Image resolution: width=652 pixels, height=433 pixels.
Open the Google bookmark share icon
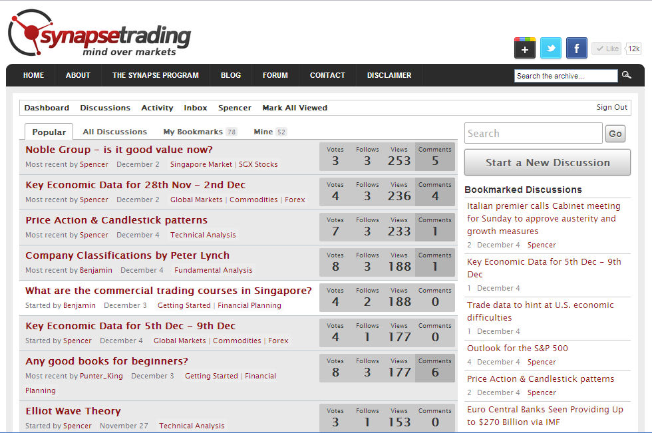pos(525,49)
